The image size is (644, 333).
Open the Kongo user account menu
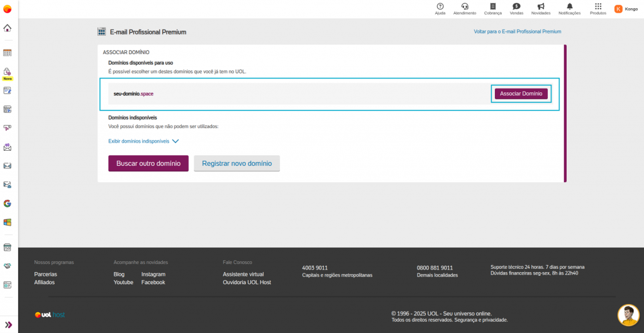click(626, 9)
